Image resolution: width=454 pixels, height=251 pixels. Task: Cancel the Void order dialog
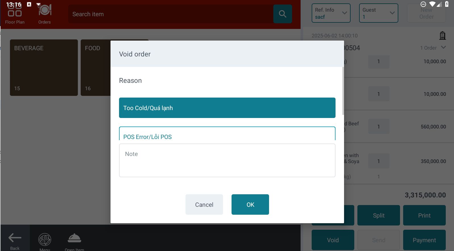click(204, 204)
